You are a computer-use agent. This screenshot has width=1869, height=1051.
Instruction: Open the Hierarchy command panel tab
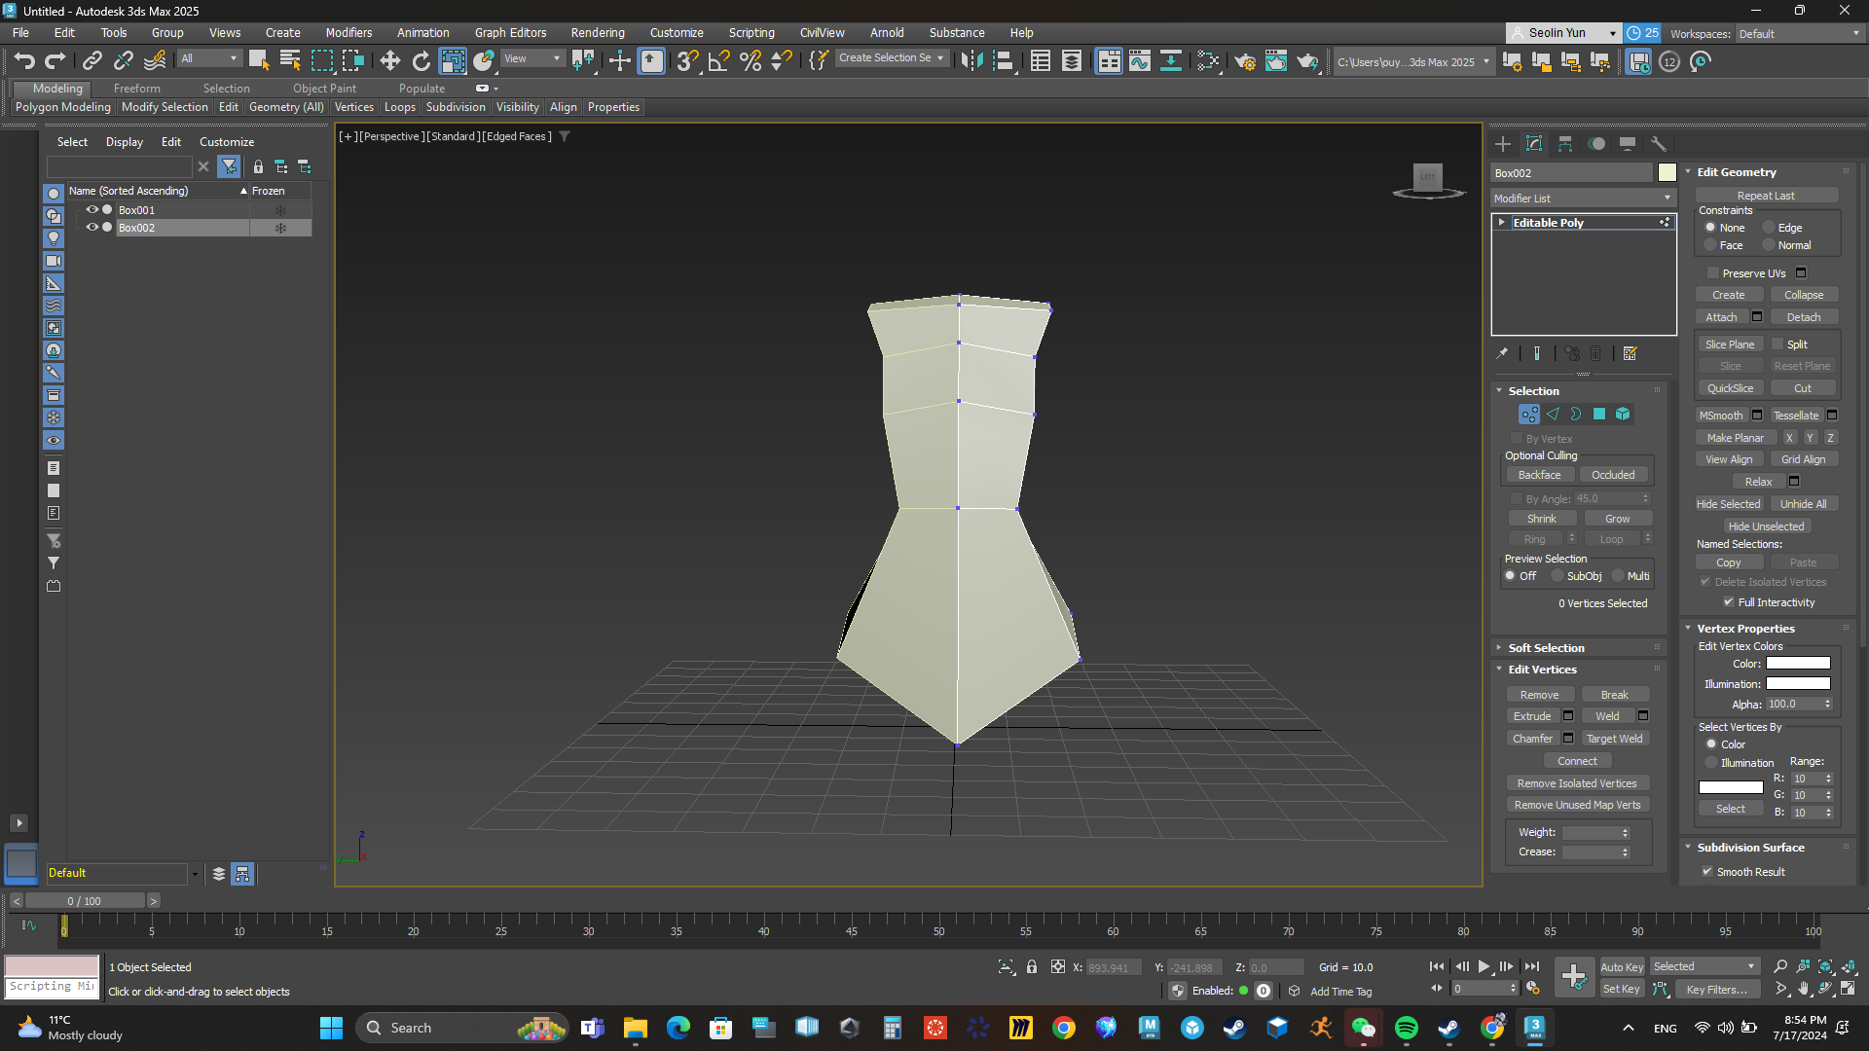(1565, 144)
